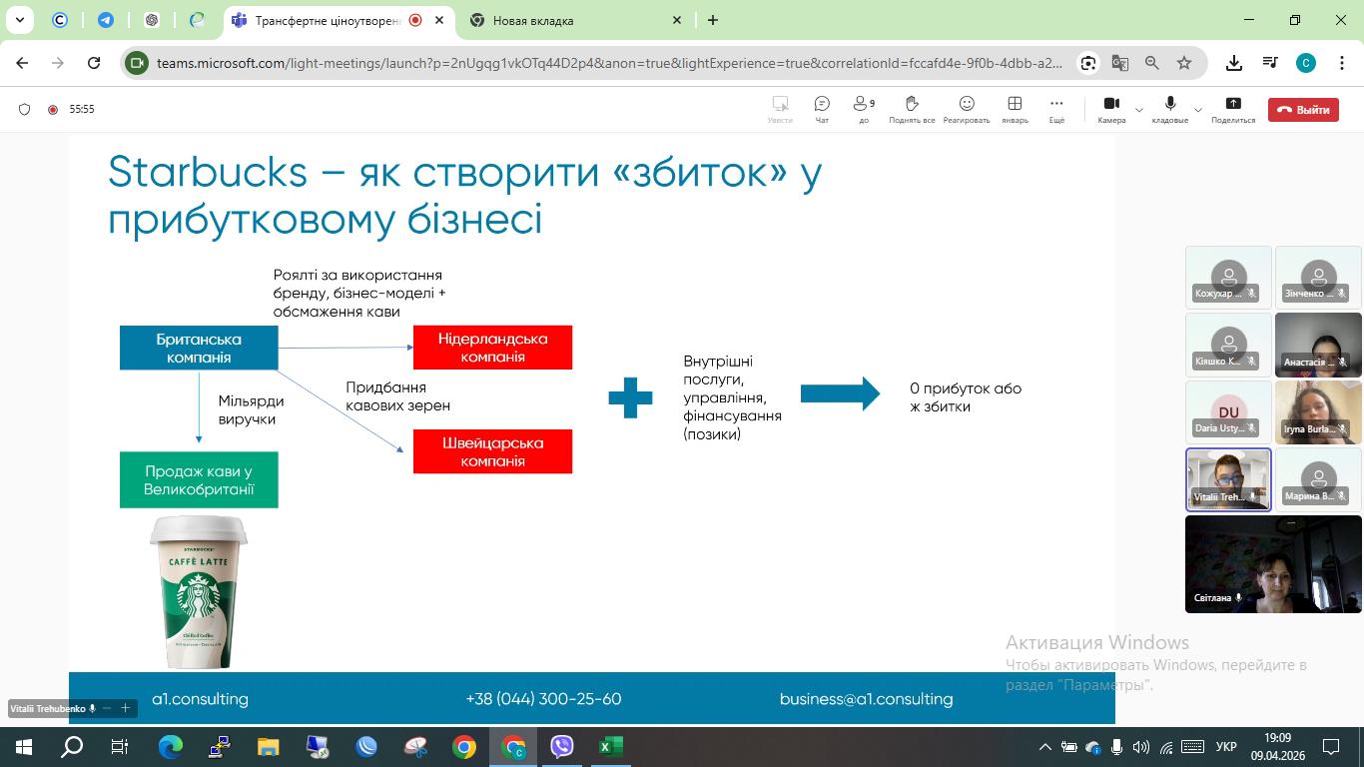Expand the microphone options dropdown arrow
1364x767 pixels.
1198,110
